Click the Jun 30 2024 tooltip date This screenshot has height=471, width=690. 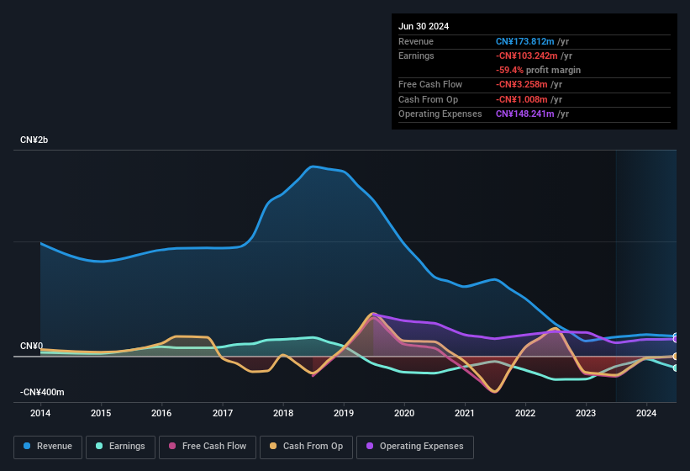(424, 26)
